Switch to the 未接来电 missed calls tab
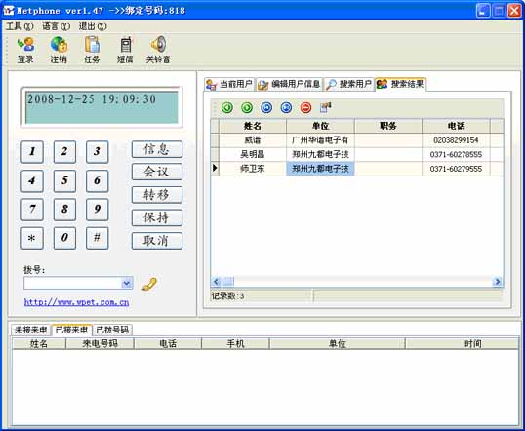This screenshot has height=431, width=525. pos(30,330)
